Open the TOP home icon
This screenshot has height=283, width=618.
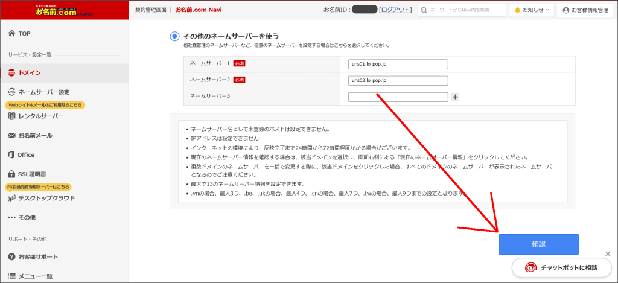pyautogui.click(x=12, y=34)
